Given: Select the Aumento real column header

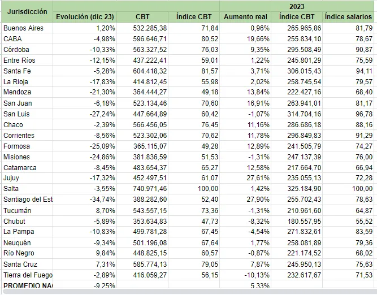Looking at the screenshot, I should coord(246,17).
